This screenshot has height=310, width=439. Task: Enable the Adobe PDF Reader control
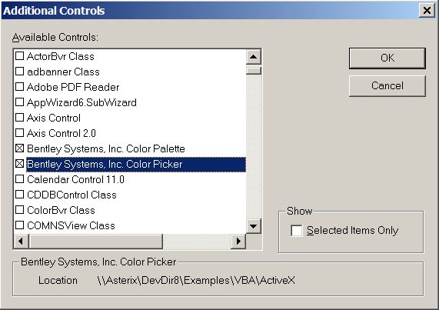(x=19, y=87)
